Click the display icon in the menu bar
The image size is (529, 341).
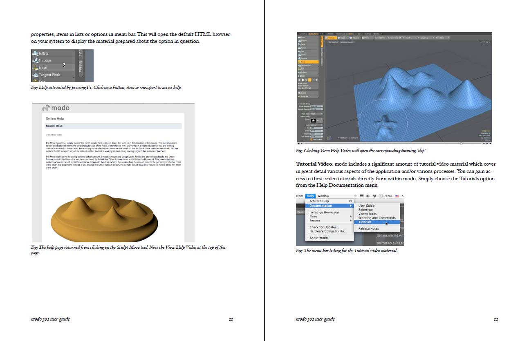coord(362,196)
